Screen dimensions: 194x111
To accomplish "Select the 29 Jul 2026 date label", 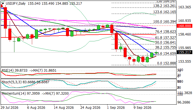I will point(9,108).
